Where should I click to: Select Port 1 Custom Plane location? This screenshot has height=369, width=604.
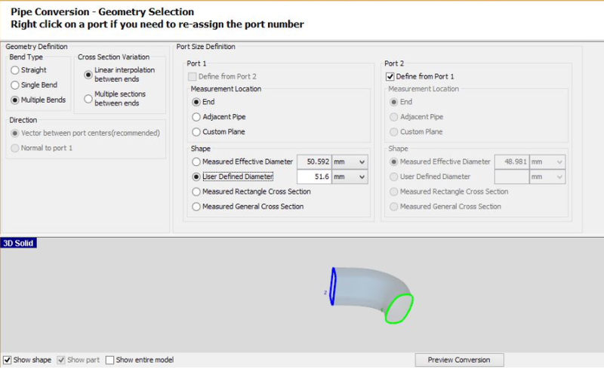196,132
